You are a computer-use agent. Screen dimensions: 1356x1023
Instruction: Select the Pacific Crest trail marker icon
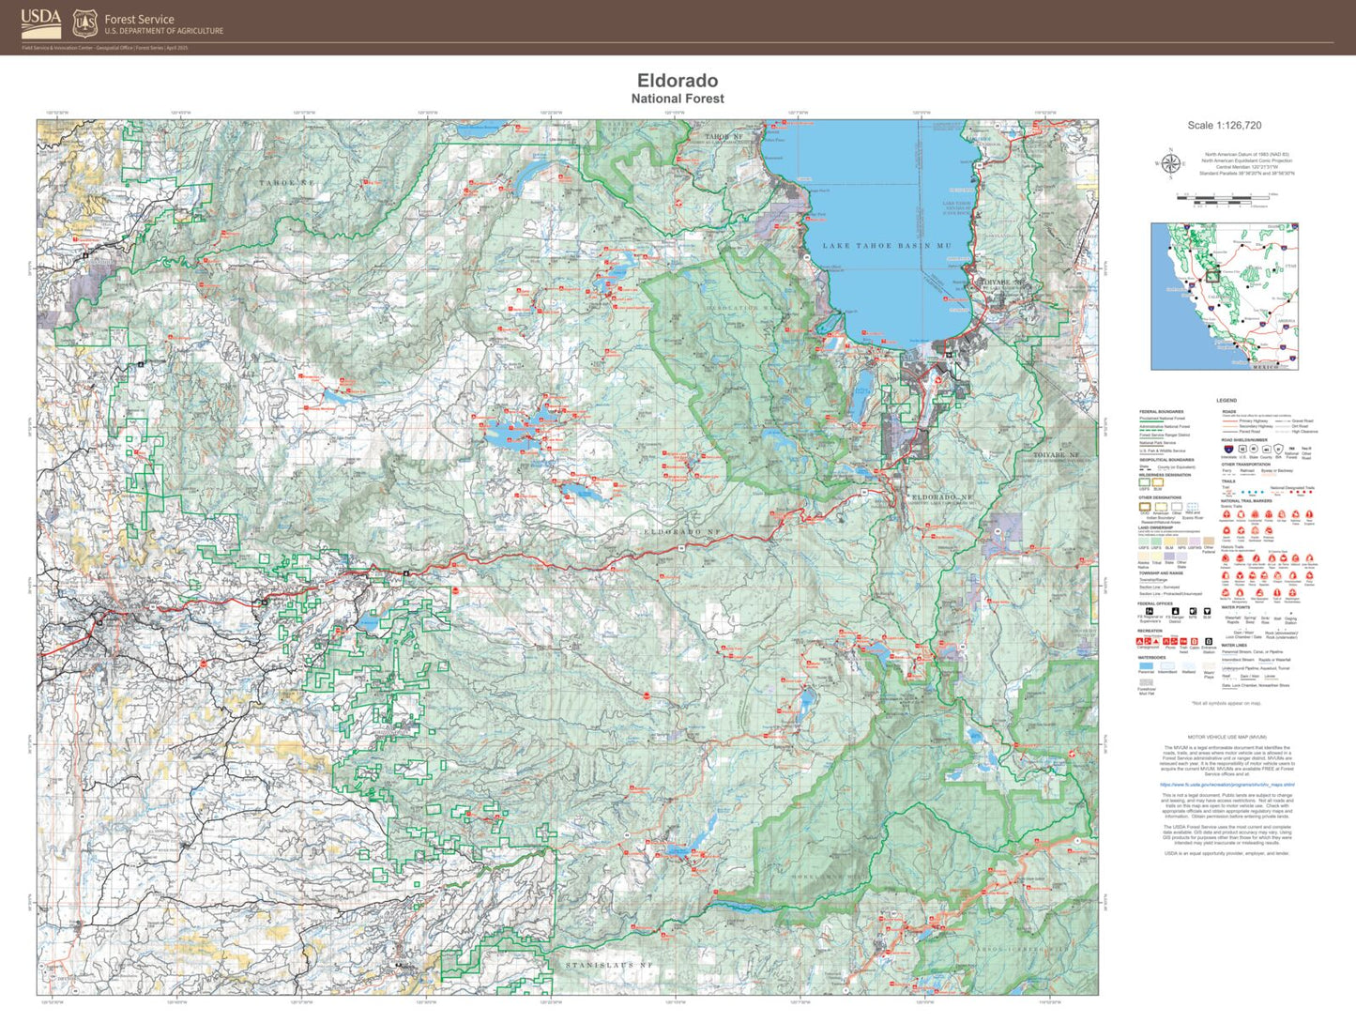tap(1240, 529)
